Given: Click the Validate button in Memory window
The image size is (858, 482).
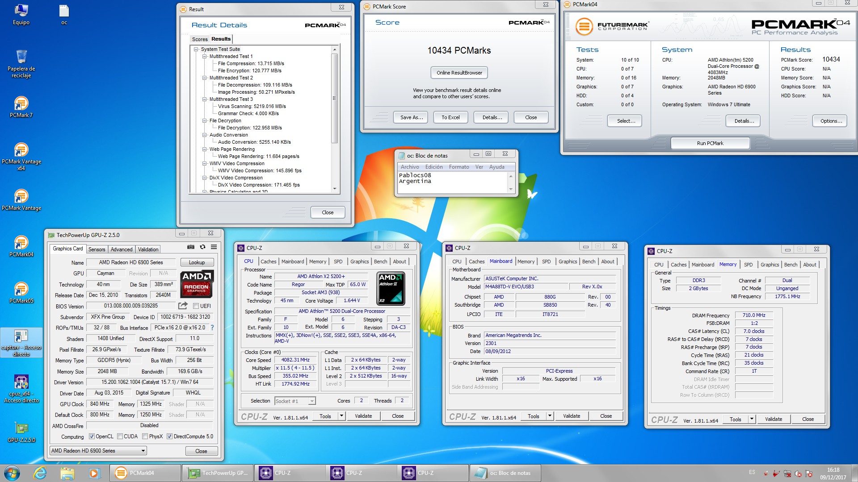Looking at the screenshot, I should pyautogui.click(x=773, y=420).
